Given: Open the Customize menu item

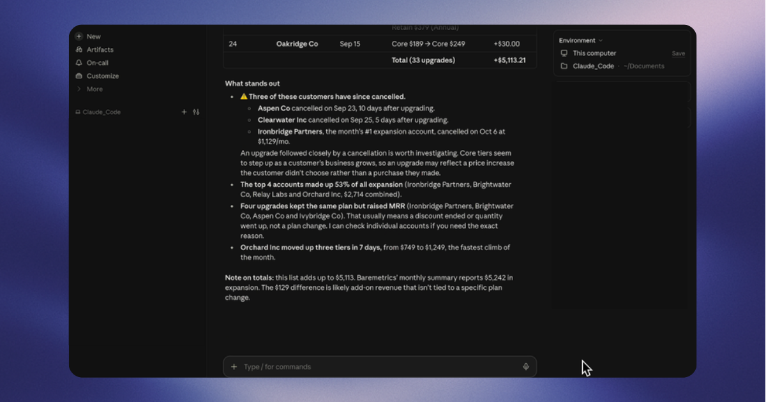Looking at the screenshot, I should click(x=103, y=76).
